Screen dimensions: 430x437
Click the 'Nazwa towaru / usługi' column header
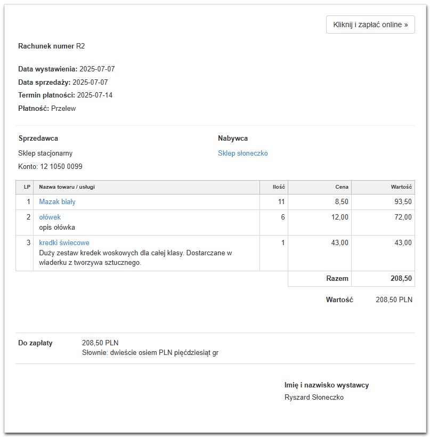pyautogui.click(x=67, y=187)
